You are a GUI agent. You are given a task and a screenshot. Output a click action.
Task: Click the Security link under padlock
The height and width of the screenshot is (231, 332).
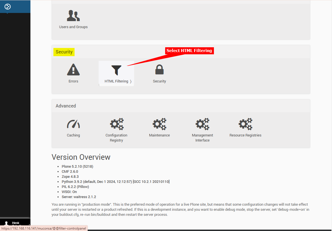(160, 81)
